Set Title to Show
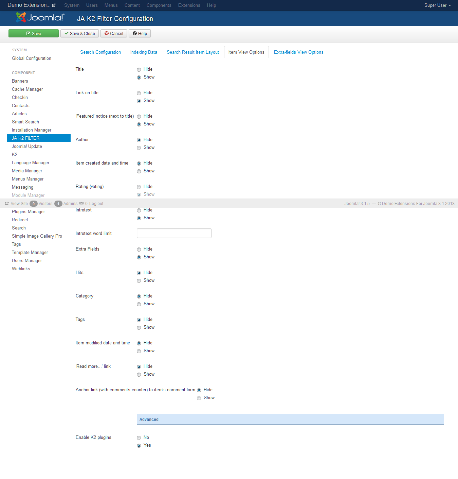This screenshot has height=479, width=458. (x=139, y=78)
